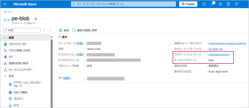This screenshot has width=249, height=108.
Task: Open the vnetgatewaystrg private link resource
Action: pos(219,55)
